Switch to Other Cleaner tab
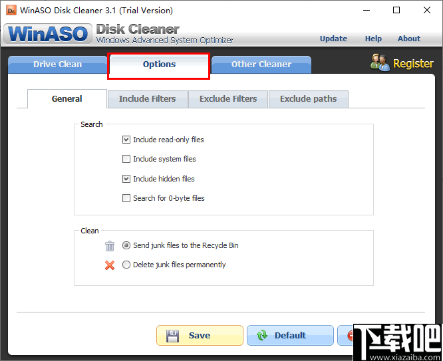The height and width of the screenshot is (361, 443). point(261,64)
